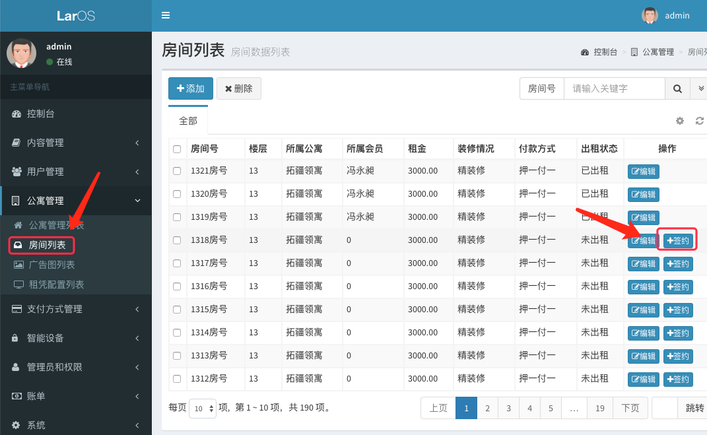707x435 pixels.
Task: Check the box for 1316房号 row
Action: click(177, 286)
